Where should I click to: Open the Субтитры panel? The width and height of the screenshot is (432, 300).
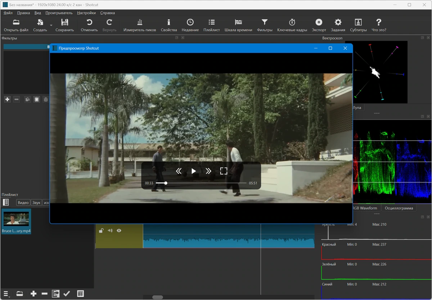(x=358, y=25)
